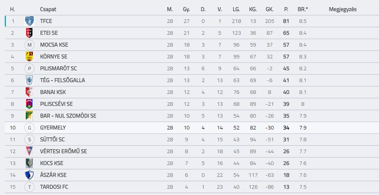Image resolution: width=379 pixels, height=195 pixels.
Task: Click the BANAI KSK red football crest
Action: [x=29, y=92]
